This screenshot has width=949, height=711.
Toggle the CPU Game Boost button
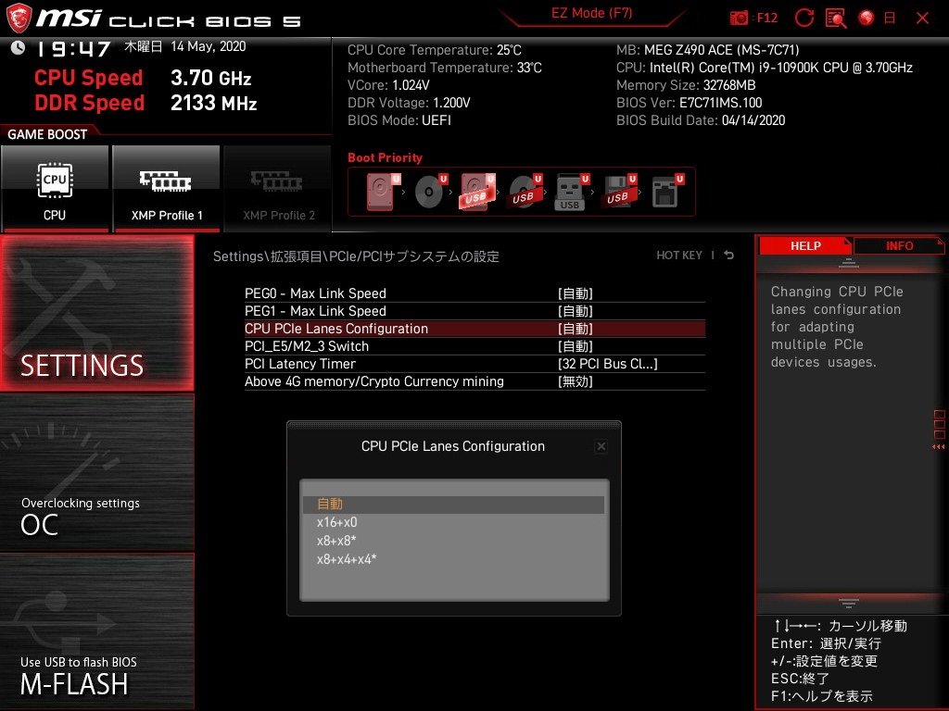tap(55, 189)
